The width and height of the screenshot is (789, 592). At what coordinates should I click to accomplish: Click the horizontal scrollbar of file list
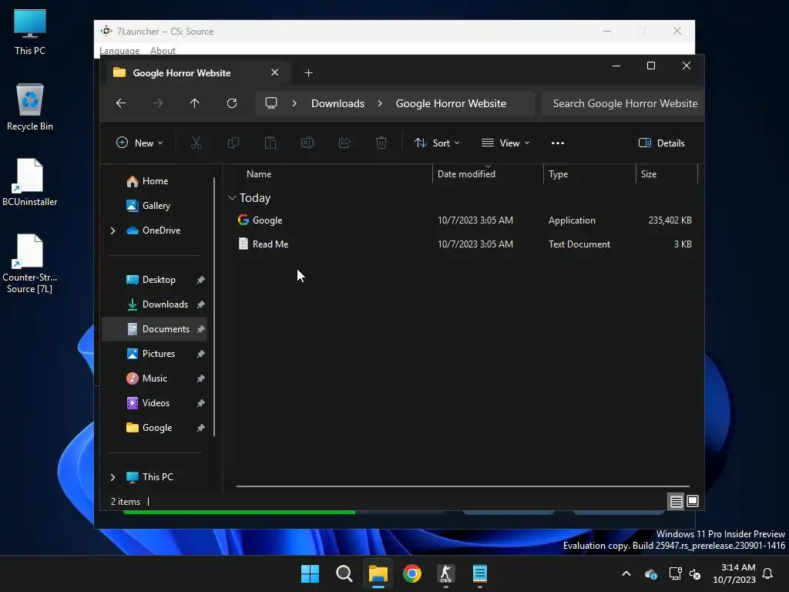(463, 486)
